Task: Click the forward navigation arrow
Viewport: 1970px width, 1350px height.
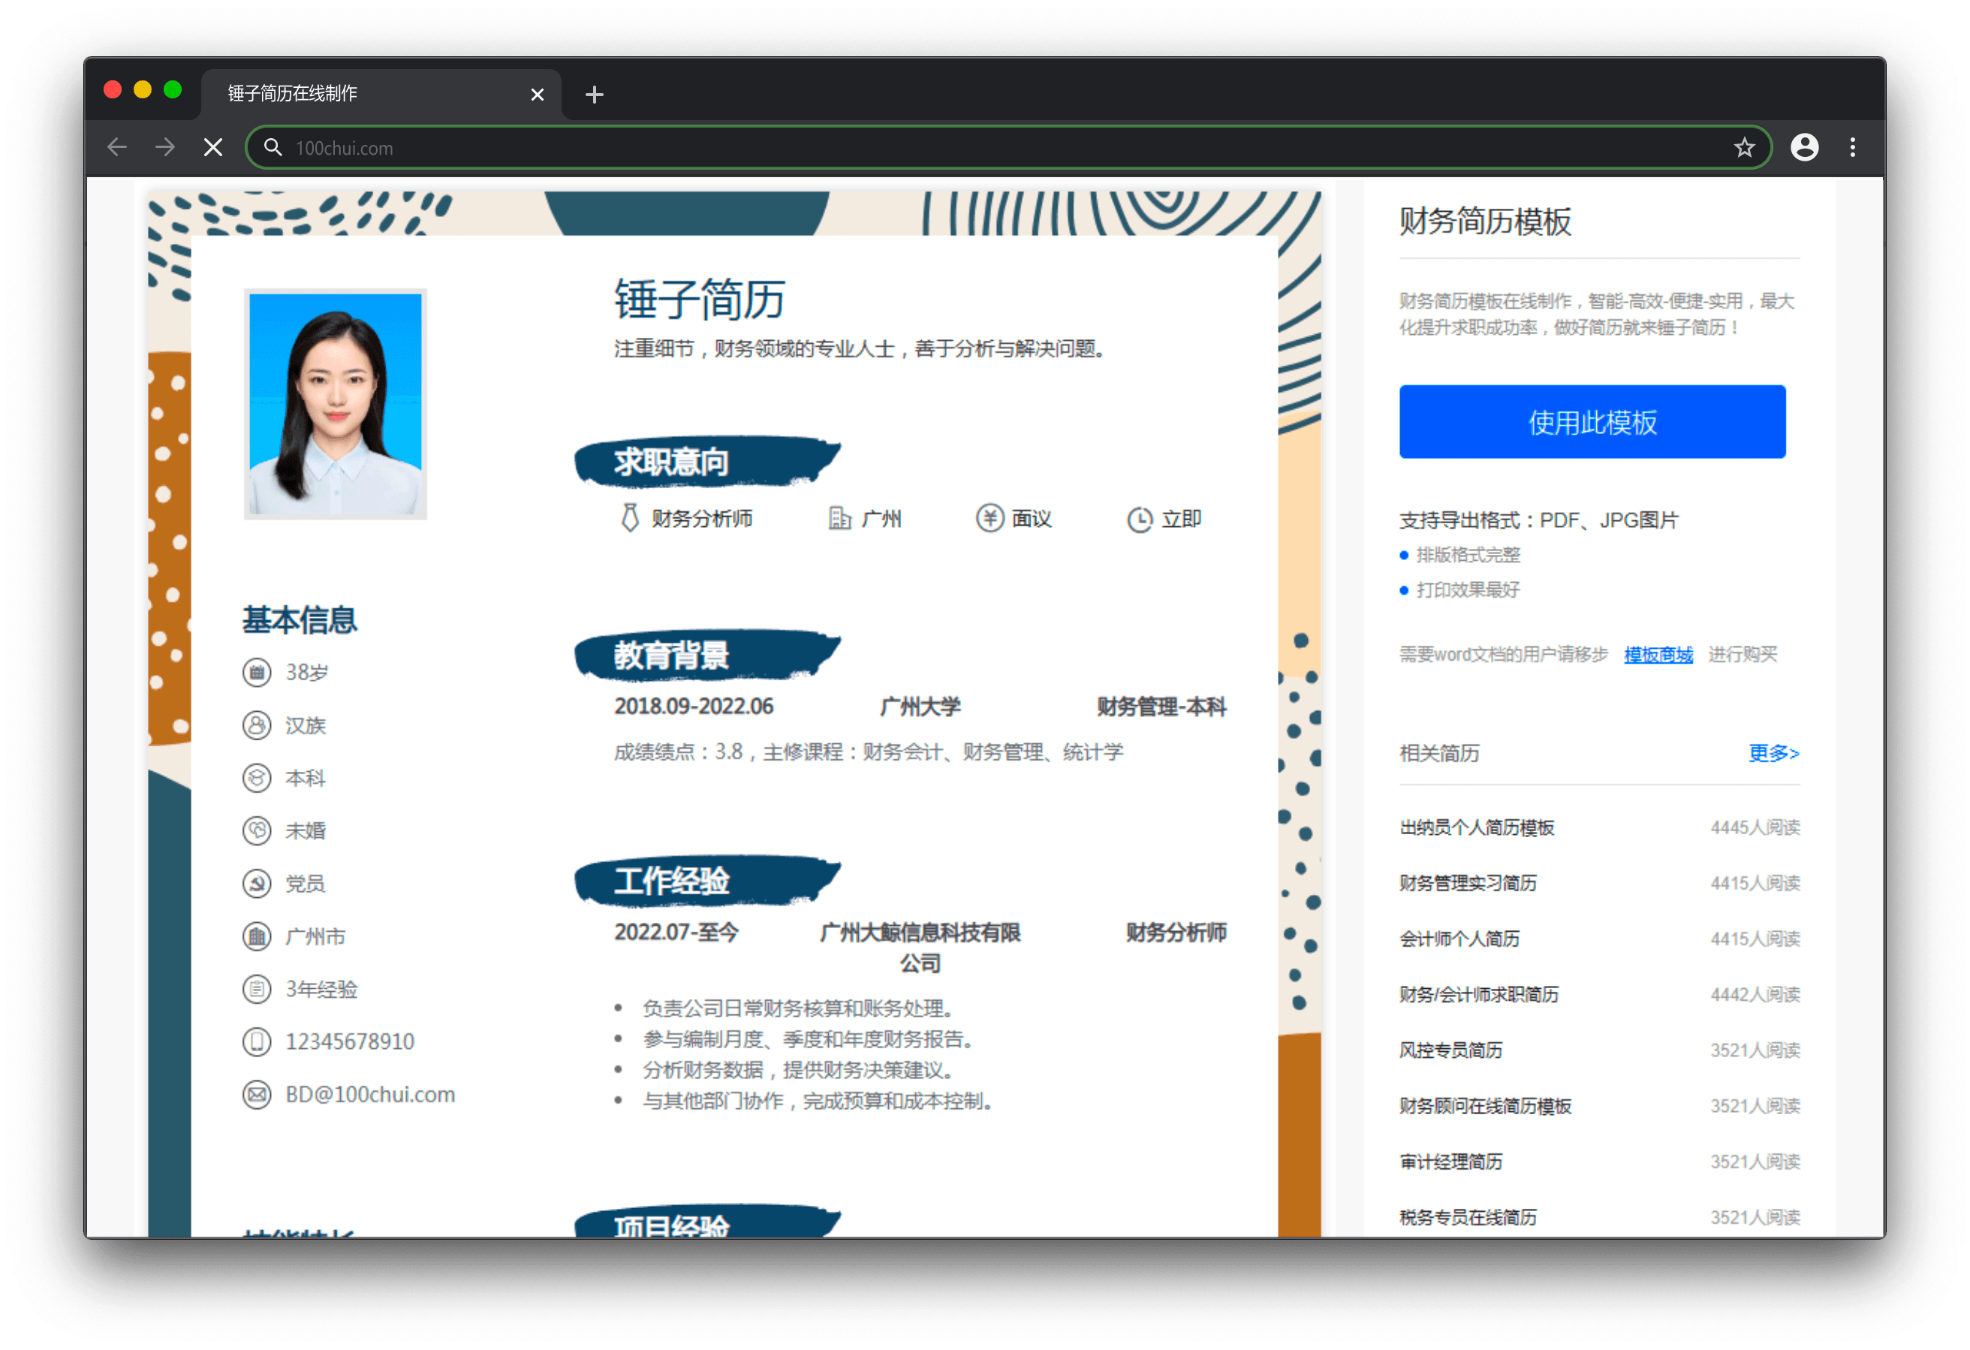Action: click(165, 148)
